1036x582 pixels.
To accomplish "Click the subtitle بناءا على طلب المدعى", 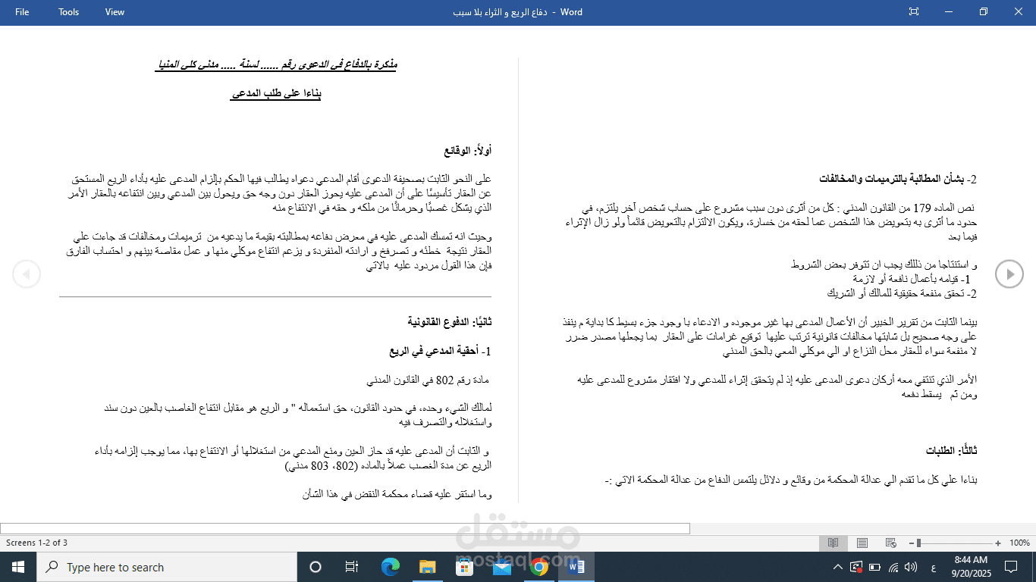I will point(276,94).
